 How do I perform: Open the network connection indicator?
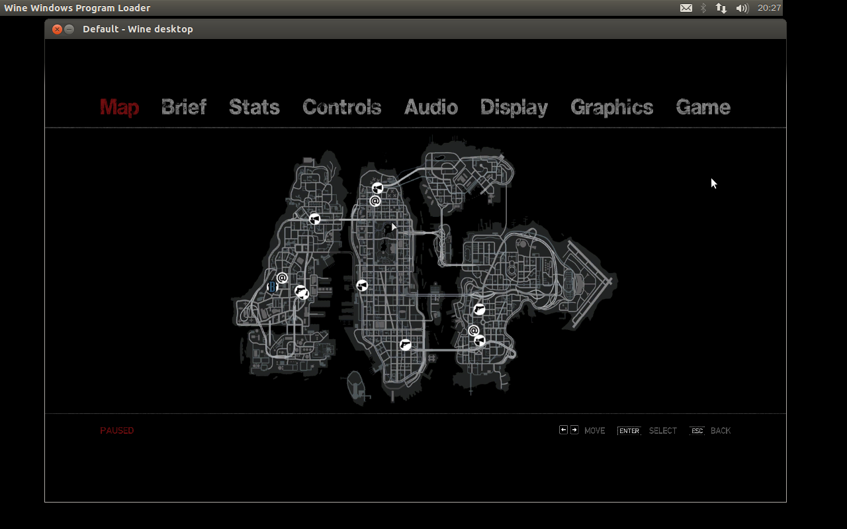click(x=721, y=8)
